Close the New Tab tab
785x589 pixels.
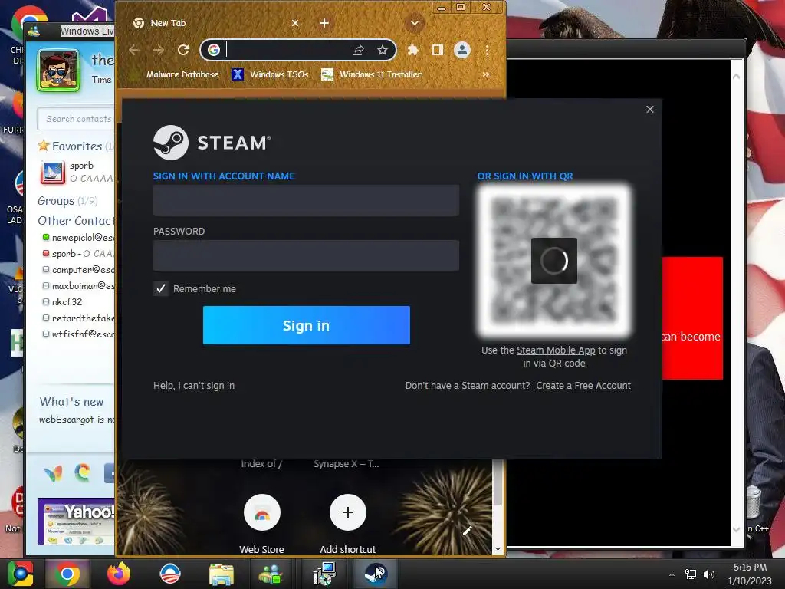point(295,23)
